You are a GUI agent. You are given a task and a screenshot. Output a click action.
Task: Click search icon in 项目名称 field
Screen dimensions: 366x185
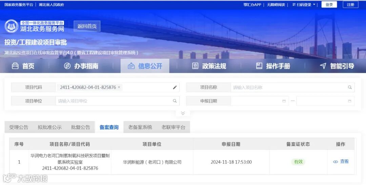point(350,87)
